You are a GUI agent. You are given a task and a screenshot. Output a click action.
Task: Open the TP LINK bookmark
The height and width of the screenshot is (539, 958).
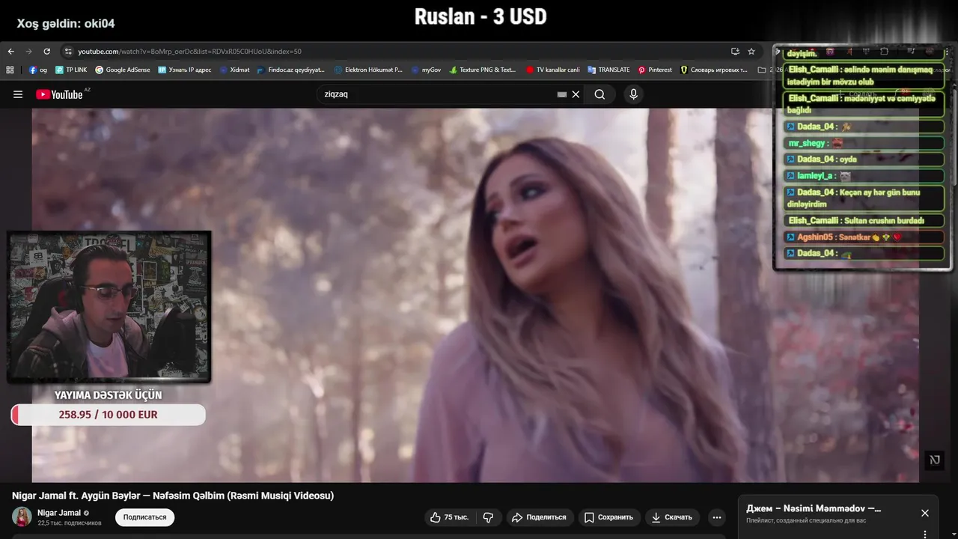71,70
